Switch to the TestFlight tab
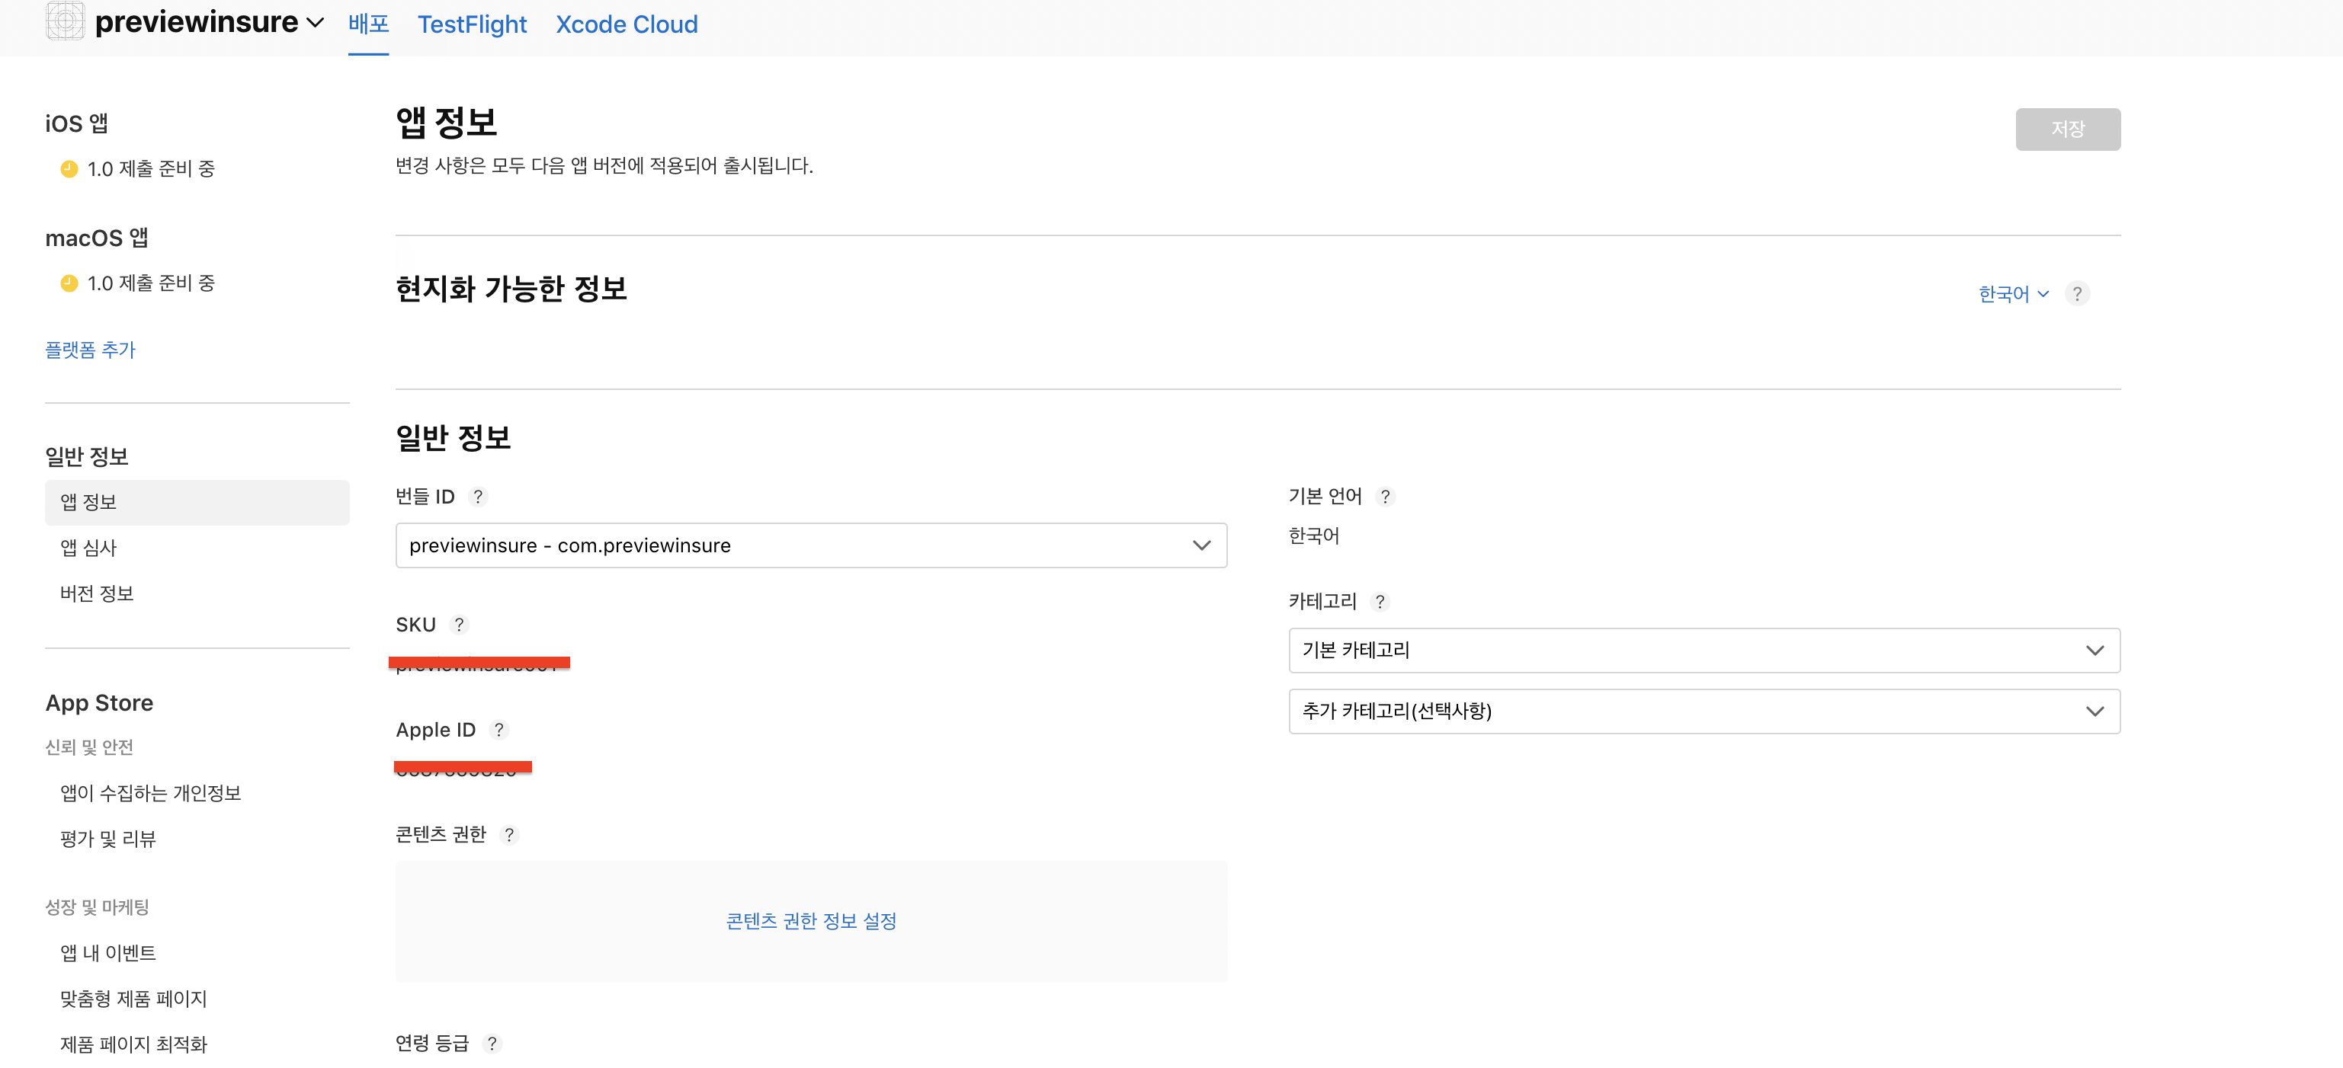 tap(472, 24)
